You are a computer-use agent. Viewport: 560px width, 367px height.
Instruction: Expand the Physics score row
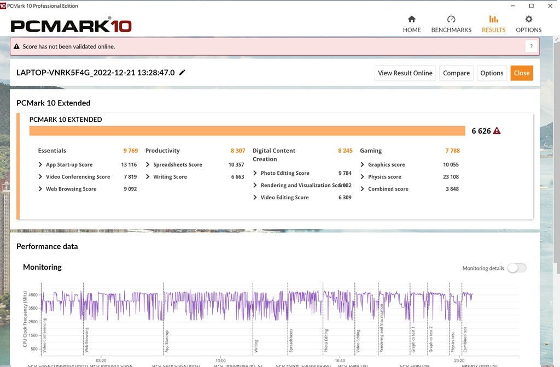[x=363, y=177]
